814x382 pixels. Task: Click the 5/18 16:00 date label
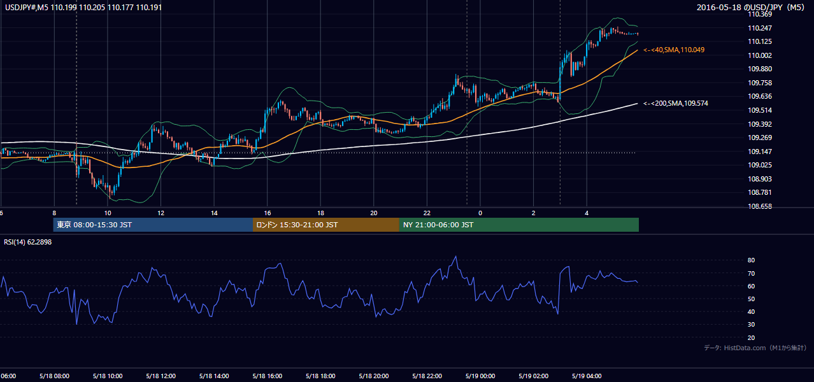pyautogui.click(x=267, y=376)
